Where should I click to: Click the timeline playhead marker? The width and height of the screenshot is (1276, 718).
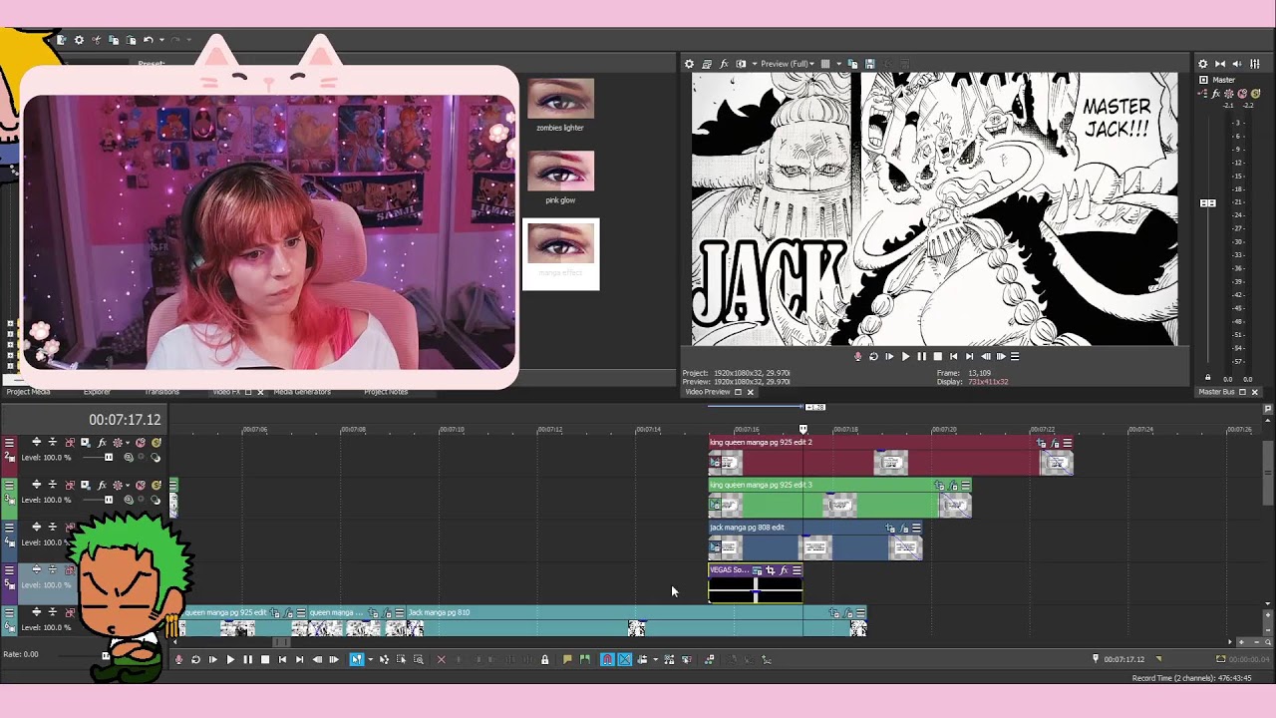pos(803,429)
